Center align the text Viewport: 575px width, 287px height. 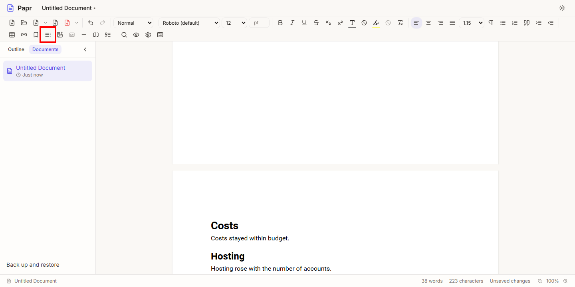[x=428, y=23]
